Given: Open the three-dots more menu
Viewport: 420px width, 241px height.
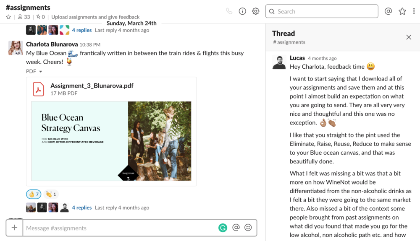Looking at the screenshot, I should click(414, 11).
